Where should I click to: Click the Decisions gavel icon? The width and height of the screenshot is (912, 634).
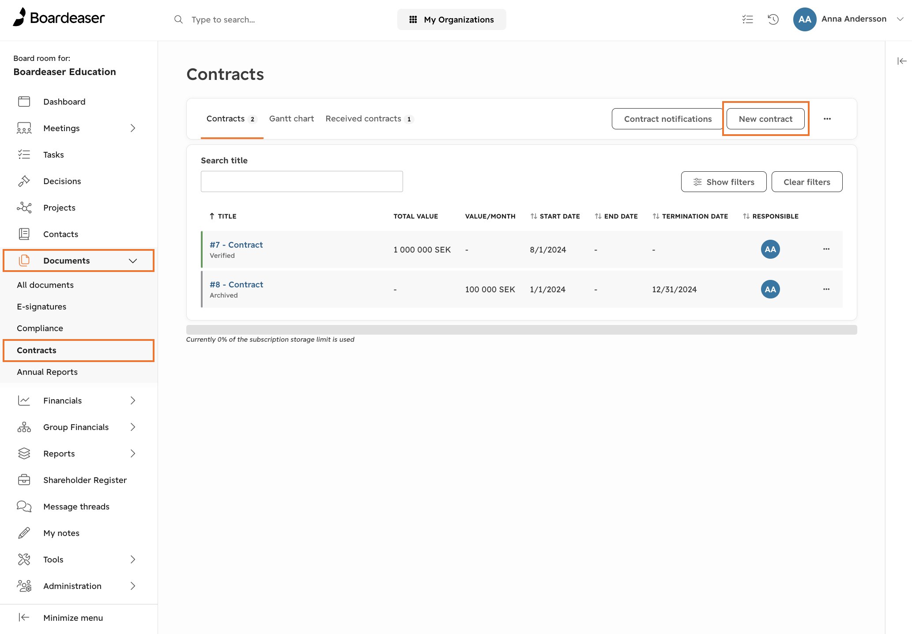24,181
